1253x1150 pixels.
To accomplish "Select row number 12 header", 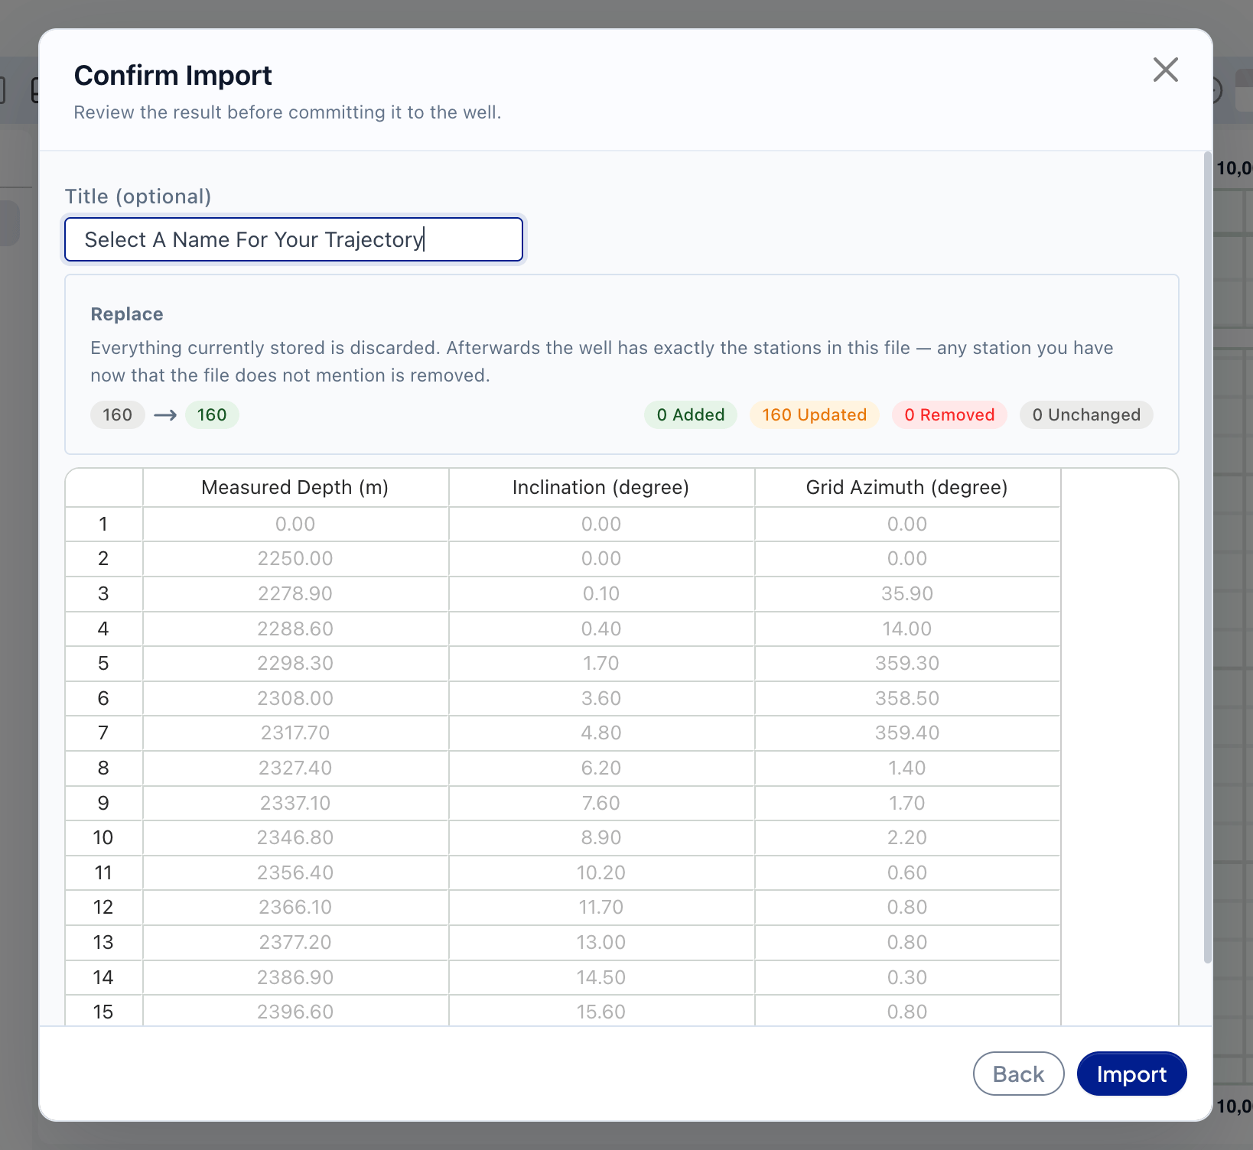I will pyautogui.click(x=103, y=908).
